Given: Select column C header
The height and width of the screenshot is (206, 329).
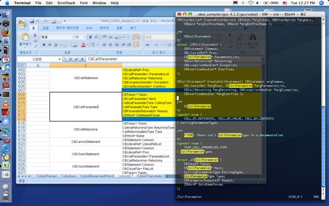Looking at the screenshot, I should [x=86, y=65].
